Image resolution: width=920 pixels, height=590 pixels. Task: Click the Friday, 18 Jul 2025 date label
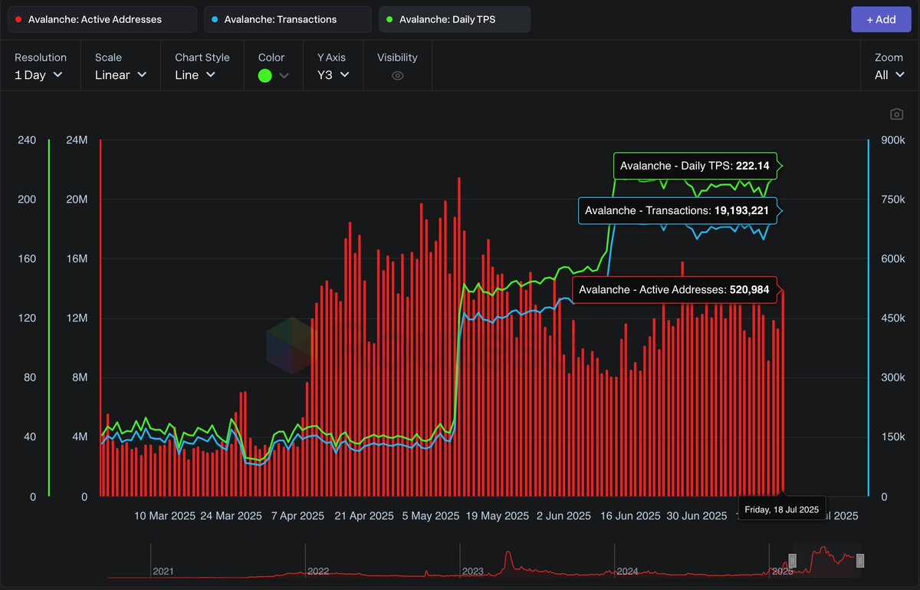(x=781, y=509)
